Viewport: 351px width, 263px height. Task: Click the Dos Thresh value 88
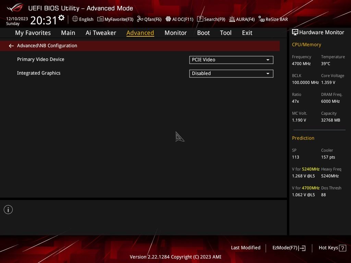(324, 195)
